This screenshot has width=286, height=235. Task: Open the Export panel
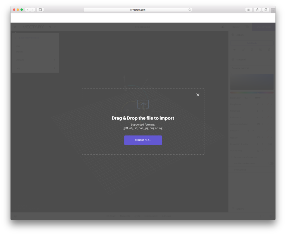coord(252,209)
